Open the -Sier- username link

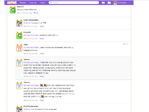click(x=26, y=44)
